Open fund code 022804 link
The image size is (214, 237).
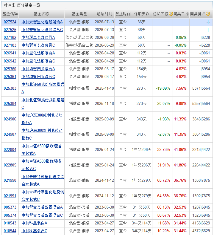(x=10, y=150)
